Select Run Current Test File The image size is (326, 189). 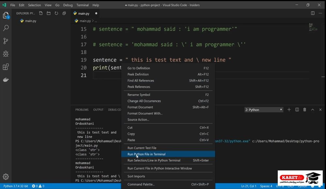[168, 148]
